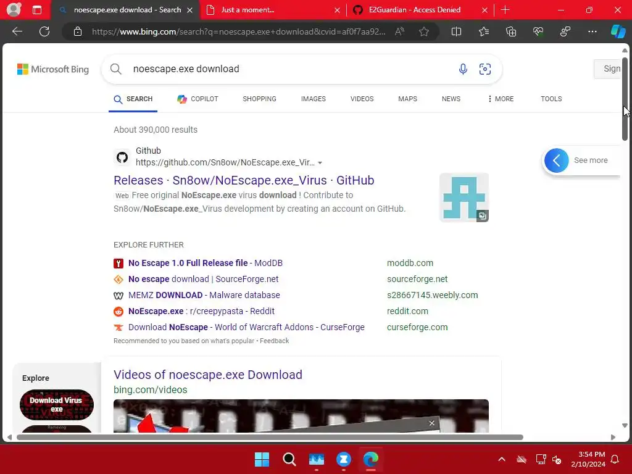Switch to E2Guardian - Access Denied tab
632x474 pixels.
point(420,10)
